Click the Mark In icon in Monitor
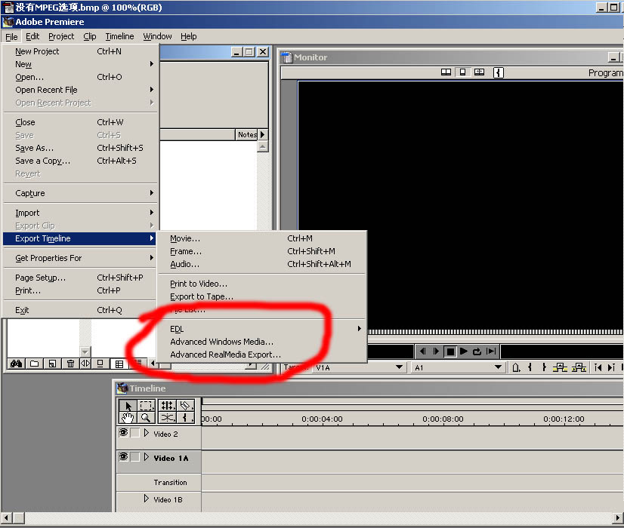 [530, 367]
